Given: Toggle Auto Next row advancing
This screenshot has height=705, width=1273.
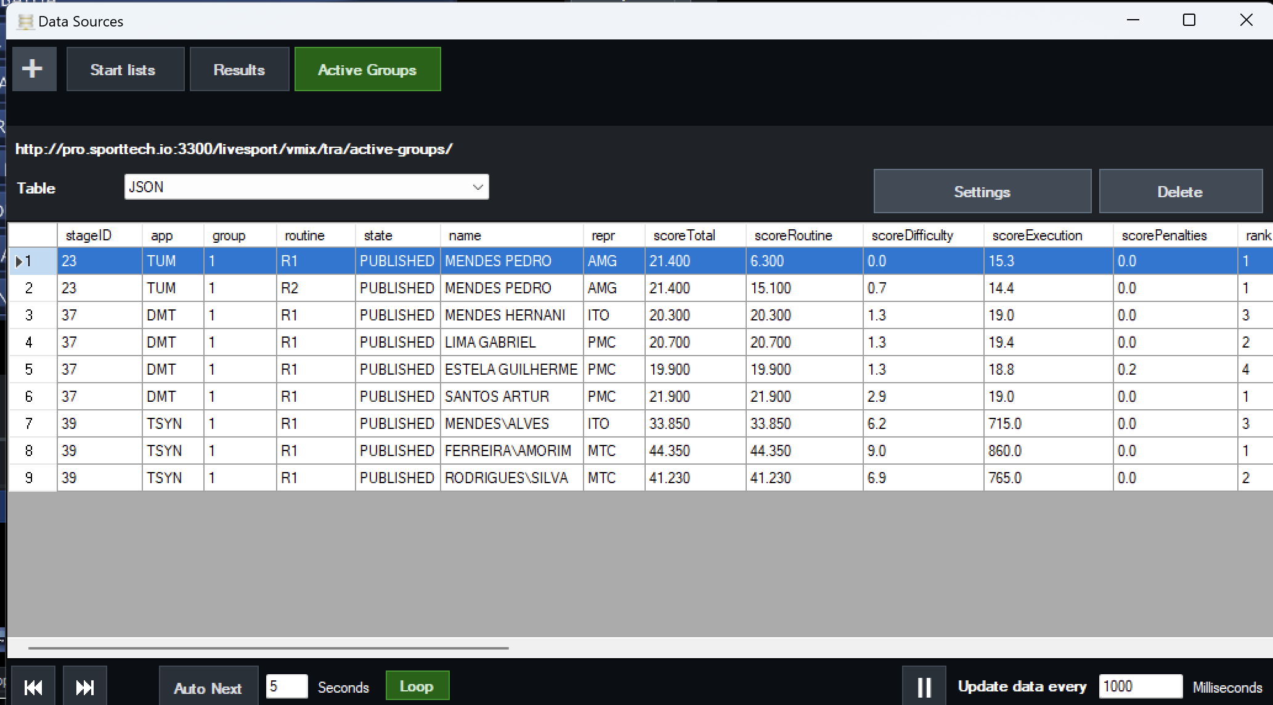Looking at the screenshot, I should coord(208,688).
